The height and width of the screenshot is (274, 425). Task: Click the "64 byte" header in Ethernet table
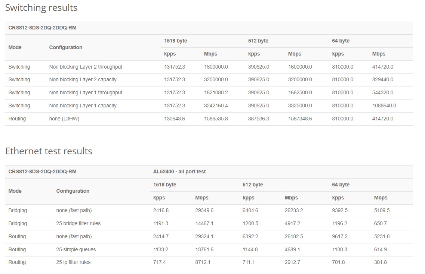point(341,185)
